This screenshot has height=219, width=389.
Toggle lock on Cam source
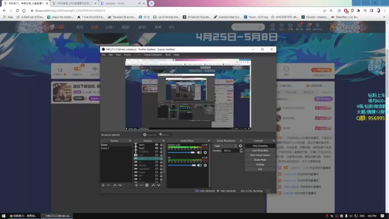click(x=161, y=155)
